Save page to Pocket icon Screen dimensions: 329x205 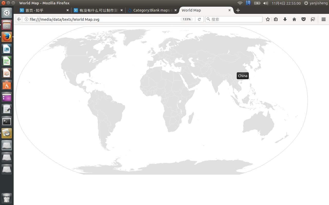click(304, 19)
